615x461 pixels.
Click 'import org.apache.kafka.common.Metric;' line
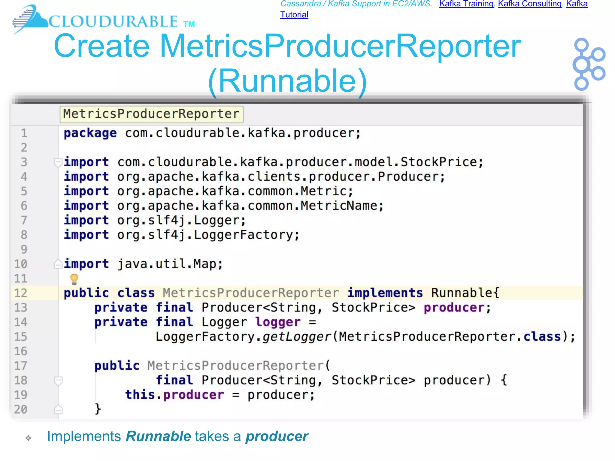[208, 191]
